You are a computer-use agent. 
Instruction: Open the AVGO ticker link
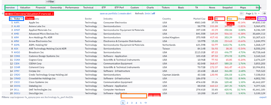[x=17, y=52]
